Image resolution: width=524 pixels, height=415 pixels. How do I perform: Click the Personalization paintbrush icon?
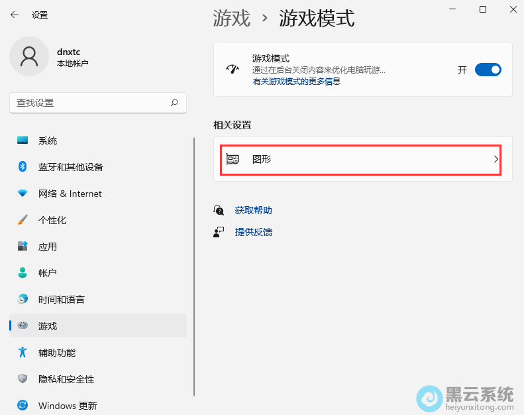[x=23, y=220]
